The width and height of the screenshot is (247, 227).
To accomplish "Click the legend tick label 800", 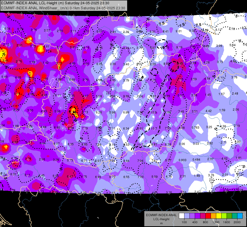I will 205,222.
